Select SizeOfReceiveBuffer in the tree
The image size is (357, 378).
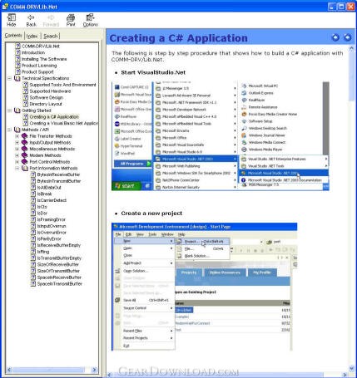58,264
